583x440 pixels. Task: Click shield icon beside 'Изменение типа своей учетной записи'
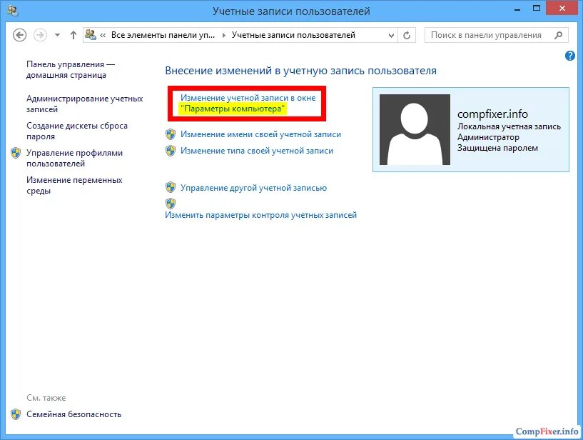click(x=171, y=151)
